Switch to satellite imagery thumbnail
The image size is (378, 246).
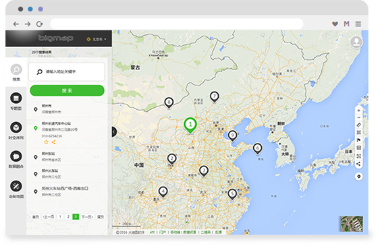[x=351, y=224]
